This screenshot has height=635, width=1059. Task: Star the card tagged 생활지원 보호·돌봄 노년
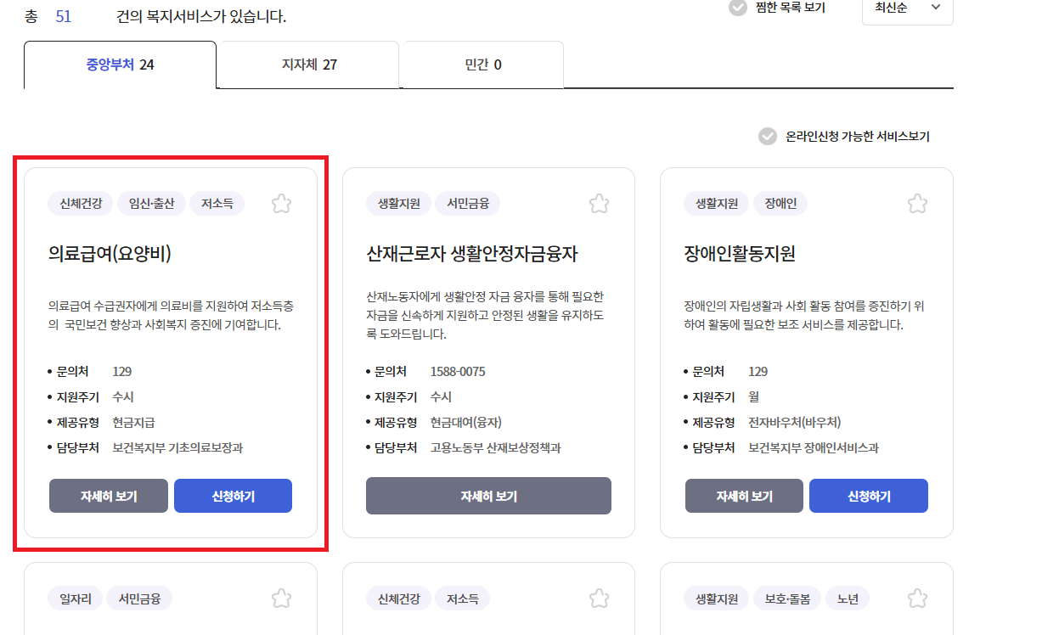pyautogui.click(x=917, y=598)
